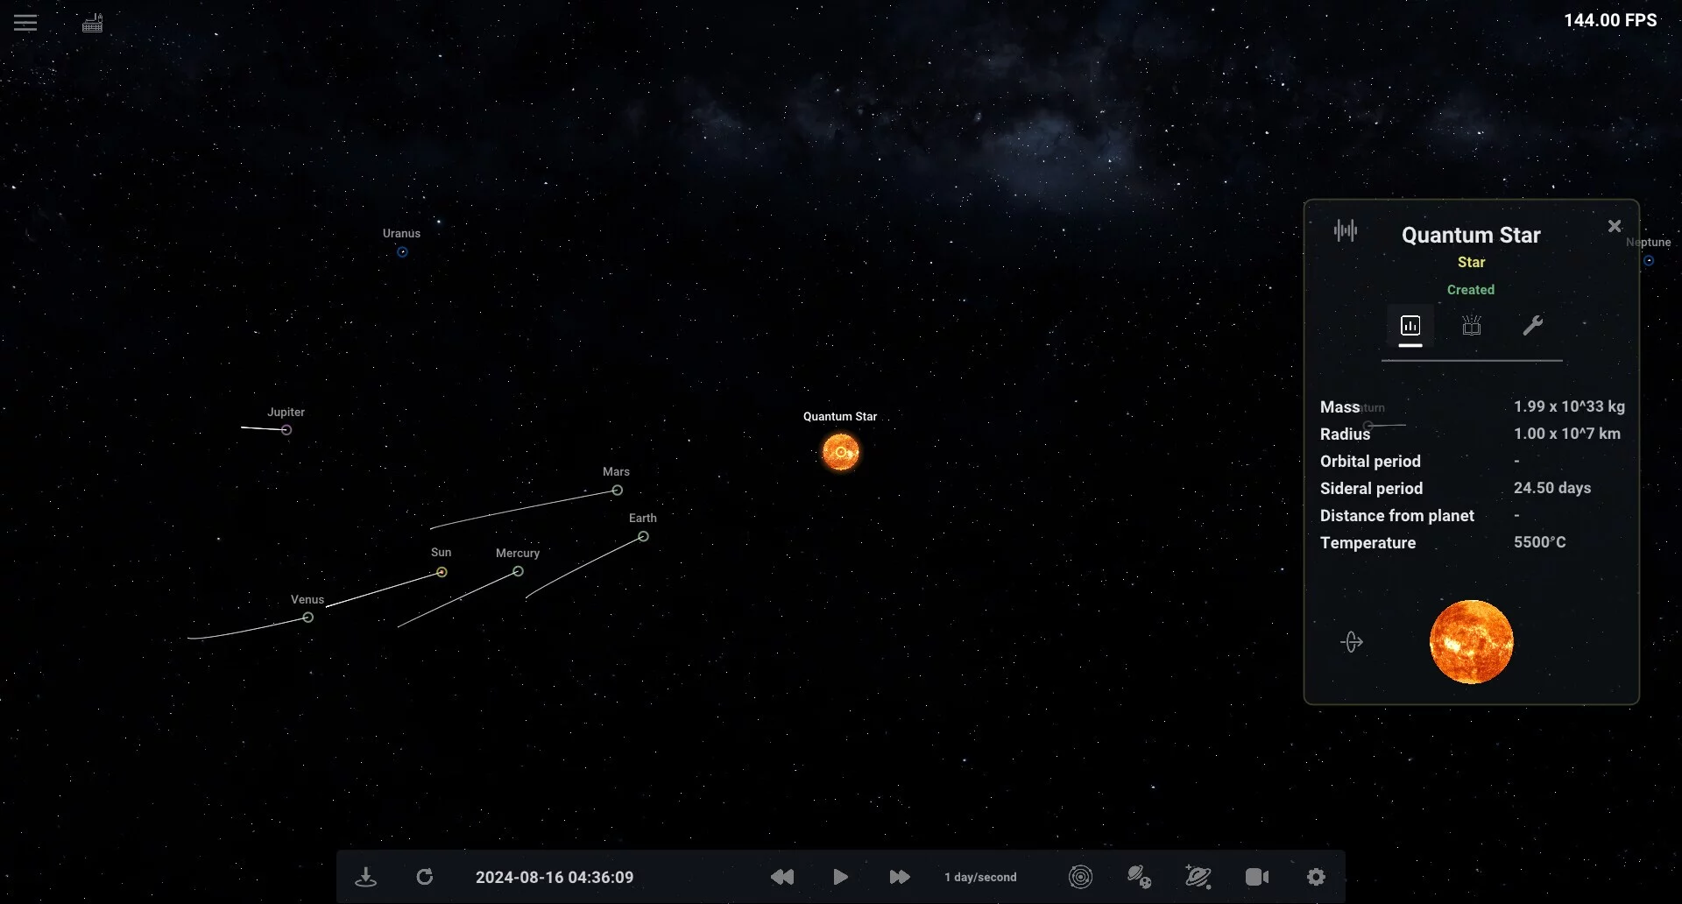Click the simulation date 2024-08-16 04:36:09
This screenshot has width=1682, height=904.
(x=555, y=877)
